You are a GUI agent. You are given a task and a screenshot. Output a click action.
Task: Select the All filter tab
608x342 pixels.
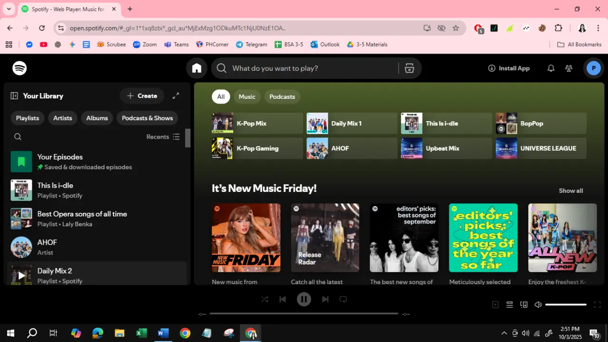(x=221, y=96)
